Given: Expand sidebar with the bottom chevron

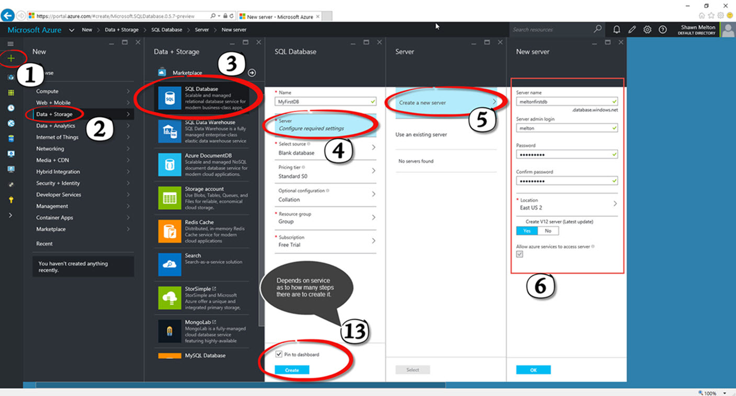Looking at the screenshot, I should 10,215.
